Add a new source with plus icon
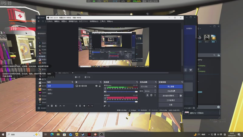 coord(77,106)
